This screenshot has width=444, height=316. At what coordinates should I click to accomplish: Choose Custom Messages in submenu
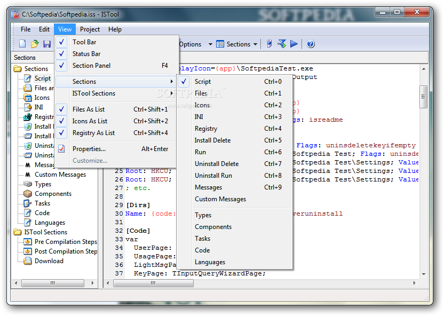click(x=235, y=199)
